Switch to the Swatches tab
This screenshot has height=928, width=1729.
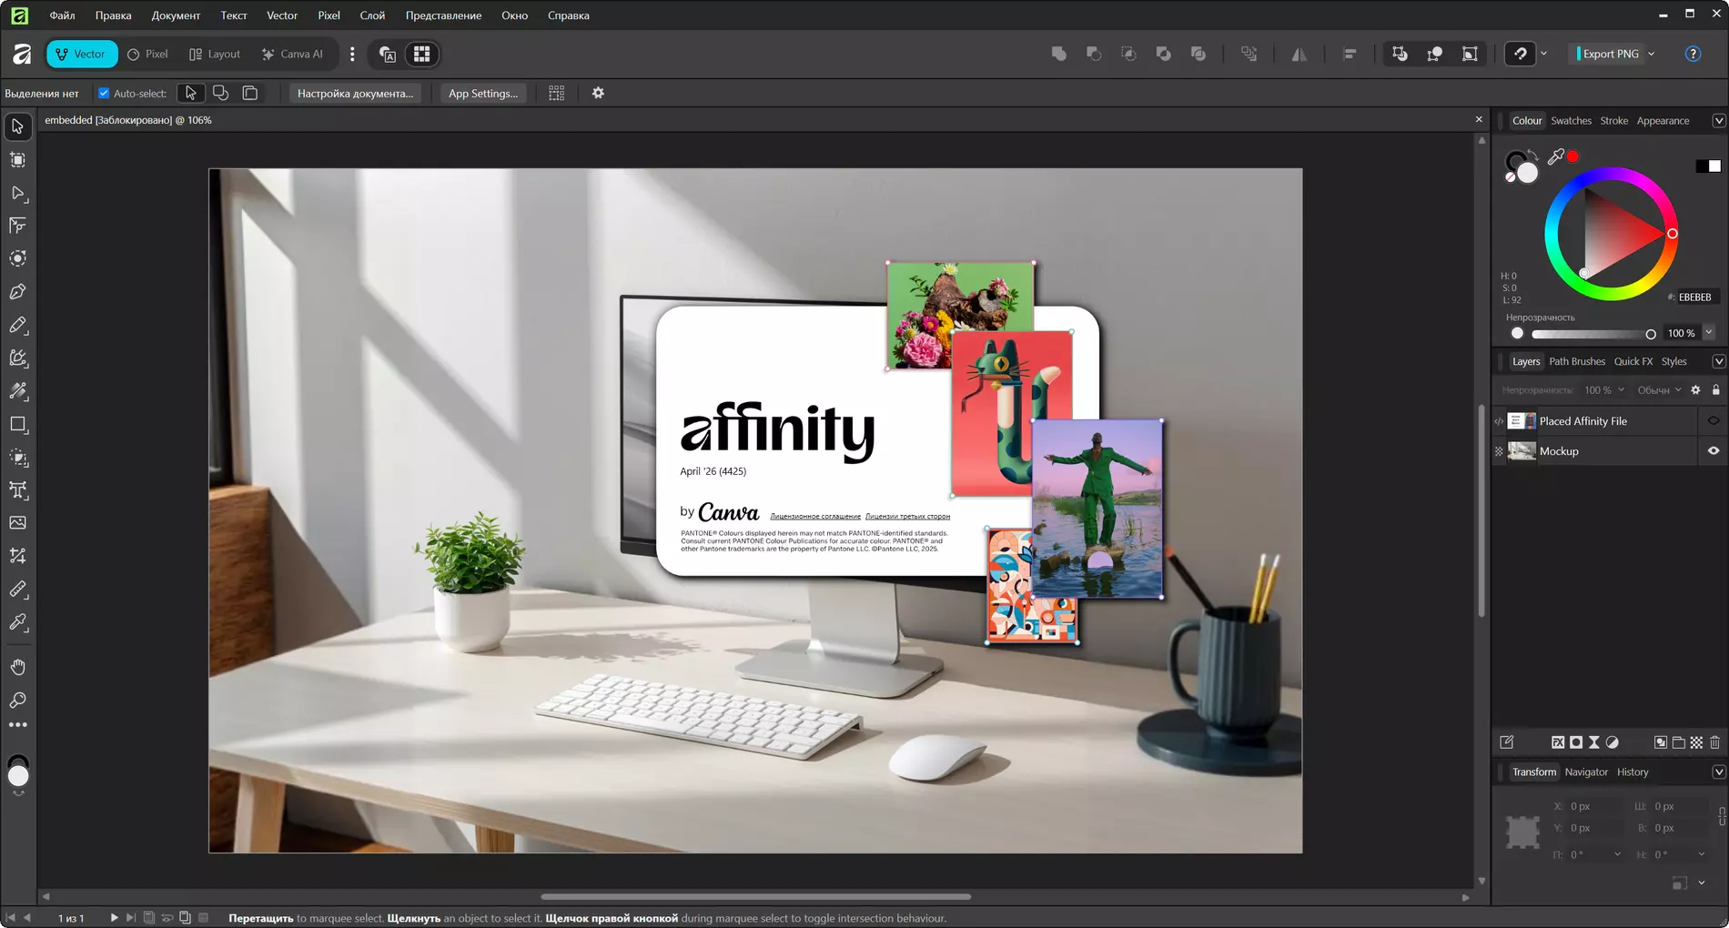(x=1571, y=120)
